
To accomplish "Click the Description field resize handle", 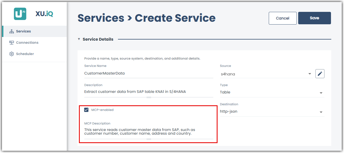I will (x=149, y=97).
